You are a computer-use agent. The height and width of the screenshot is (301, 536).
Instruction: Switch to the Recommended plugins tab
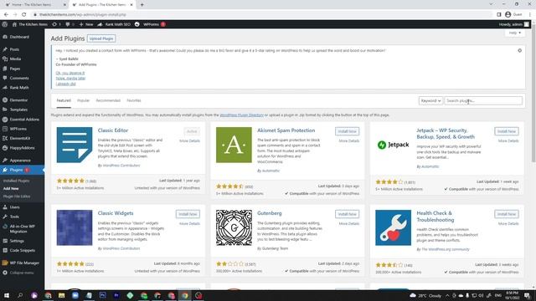[108, 100]
